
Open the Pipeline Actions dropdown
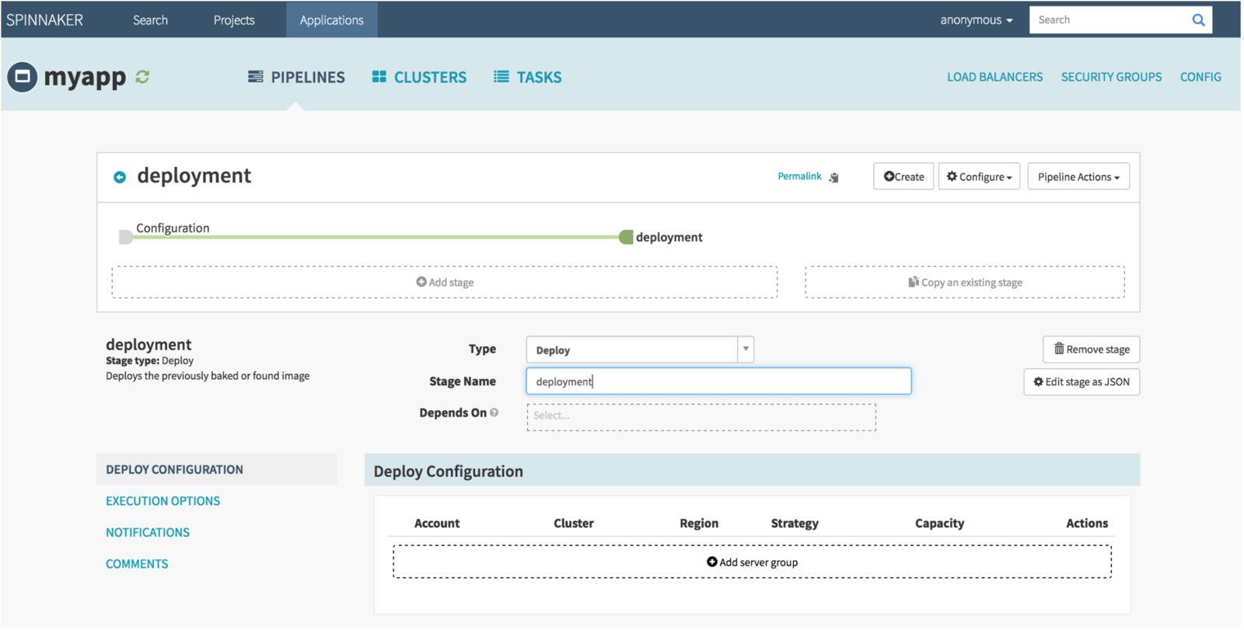[1078, 176]
